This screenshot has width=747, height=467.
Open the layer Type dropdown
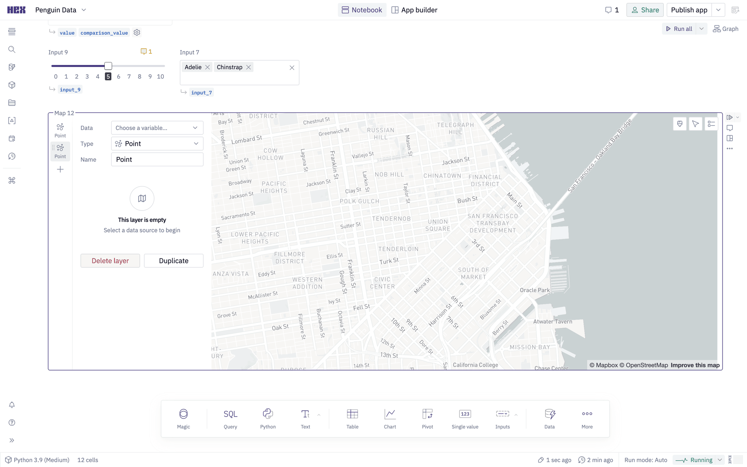pos(157,144)
